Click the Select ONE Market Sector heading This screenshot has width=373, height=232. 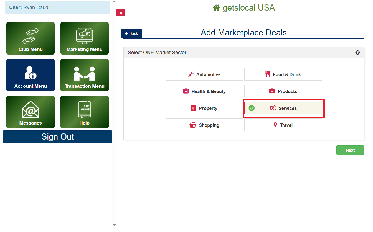[157, 52]
